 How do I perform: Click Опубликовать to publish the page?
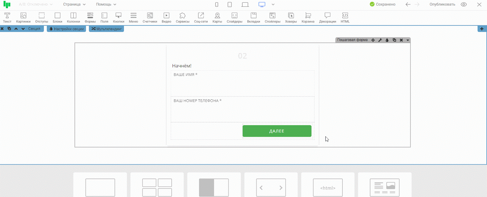tap(442, 5)
